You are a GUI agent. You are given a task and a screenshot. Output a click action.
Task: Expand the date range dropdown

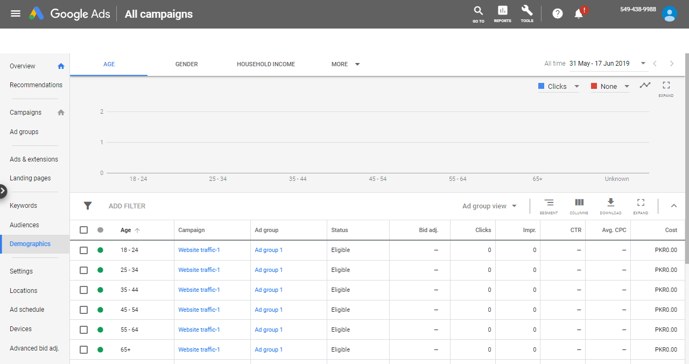[x=643, y=64]
